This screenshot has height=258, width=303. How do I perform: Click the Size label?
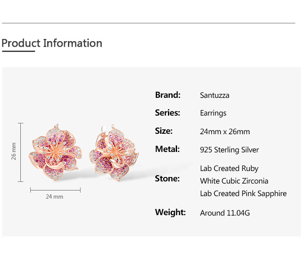coord(164,131)
